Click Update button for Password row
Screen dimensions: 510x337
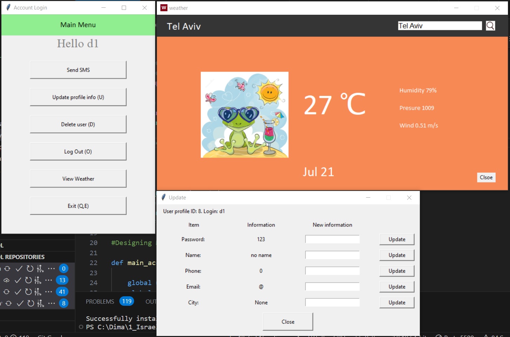(x=397, y=239)
